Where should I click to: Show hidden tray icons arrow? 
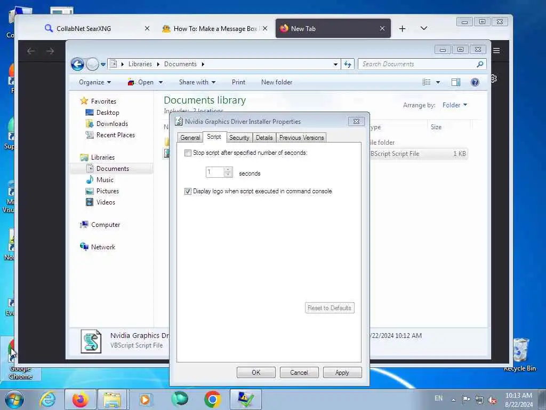(x=453, y=400)
